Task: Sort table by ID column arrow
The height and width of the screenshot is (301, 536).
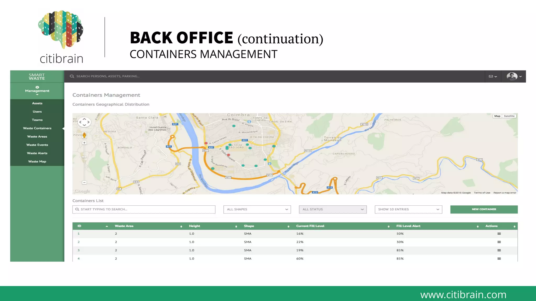Action: tap(107, 226)
